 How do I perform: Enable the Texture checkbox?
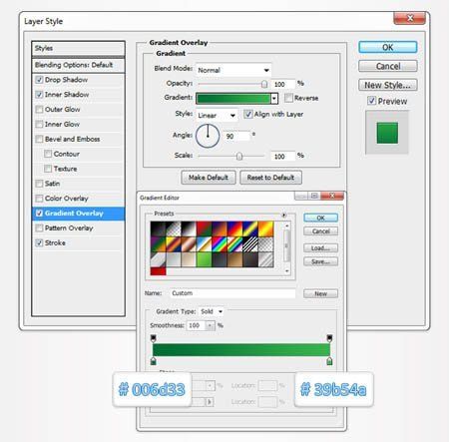(x=48, y=169)
